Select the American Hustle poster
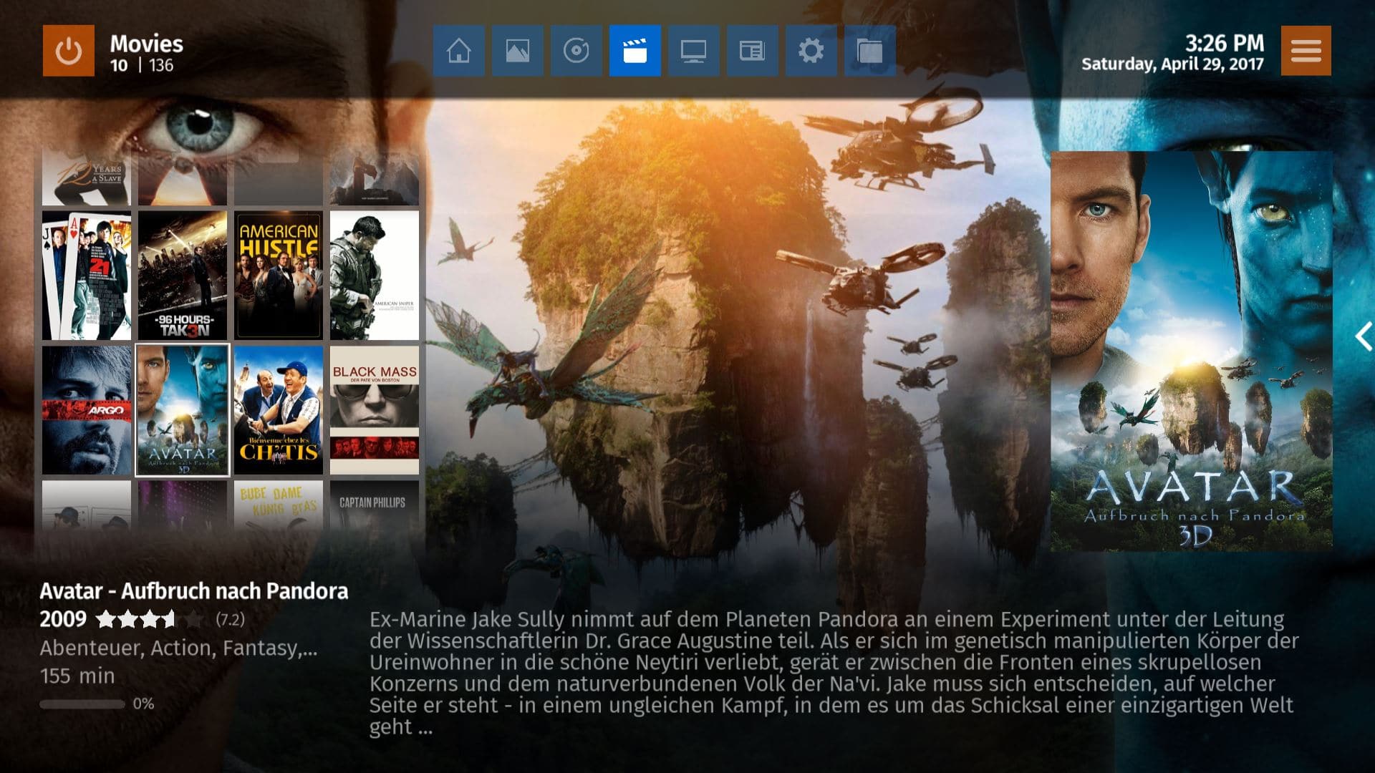This screenshot has height=773, width=1375. coord(279,275)
